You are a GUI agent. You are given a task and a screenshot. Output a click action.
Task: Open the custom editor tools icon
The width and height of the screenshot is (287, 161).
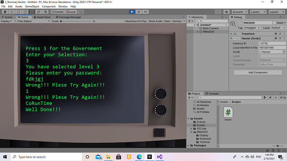click(45, 12)
